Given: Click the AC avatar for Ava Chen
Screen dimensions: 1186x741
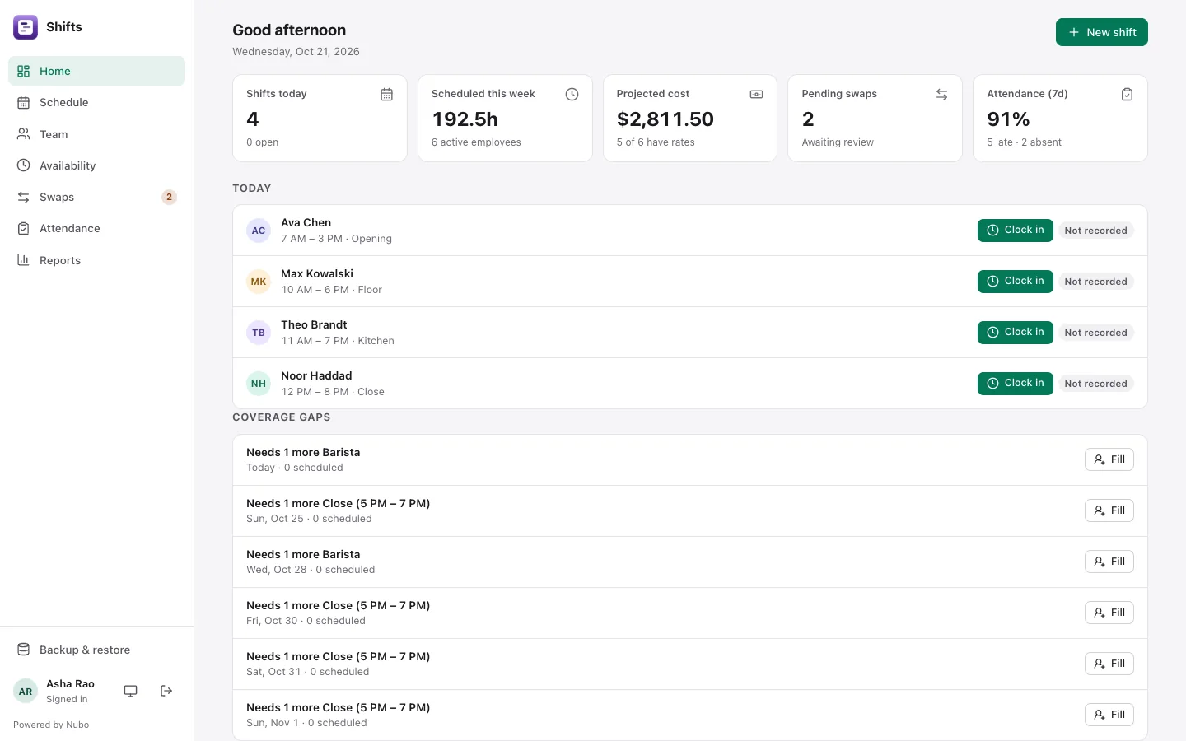Looking at the screenshot, I should pos(259,231).
